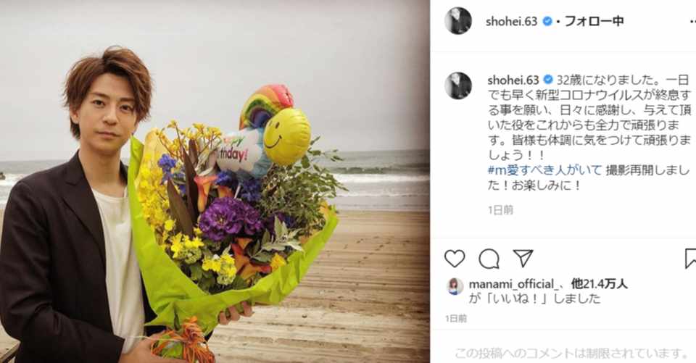This screenshot has width=696, height=363.
Task: Click the verified badge in the caption
Action: 548,80
